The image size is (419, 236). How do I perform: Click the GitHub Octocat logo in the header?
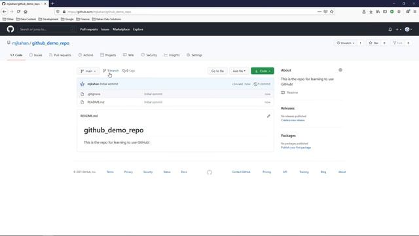pyautogui.click(x=10, y=29)
